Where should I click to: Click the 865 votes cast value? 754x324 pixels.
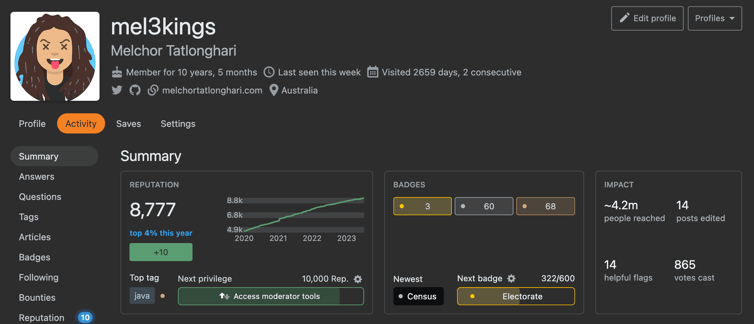(x=685, y=265)
